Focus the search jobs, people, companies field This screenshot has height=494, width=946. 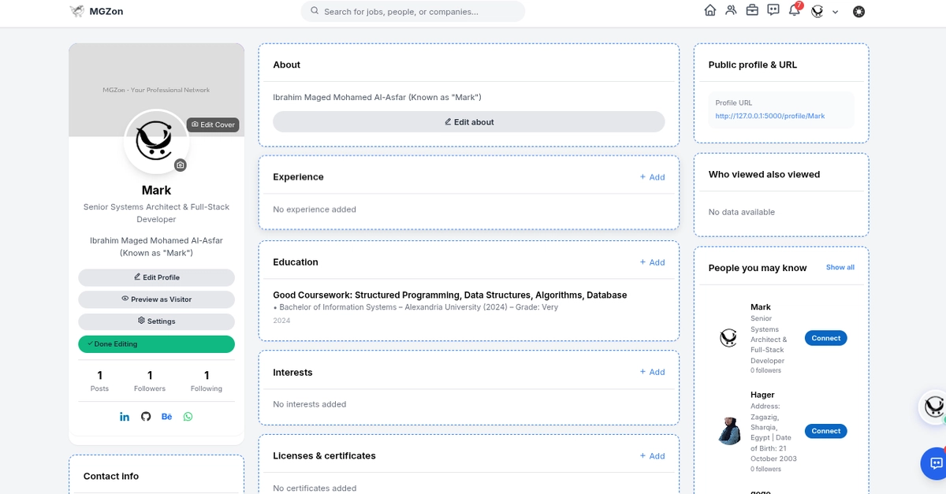[x=413, y=11]
